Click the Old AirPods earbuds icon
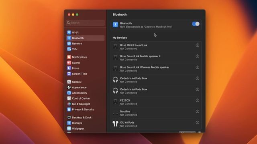257x144 pixels. tap(115, 124)
